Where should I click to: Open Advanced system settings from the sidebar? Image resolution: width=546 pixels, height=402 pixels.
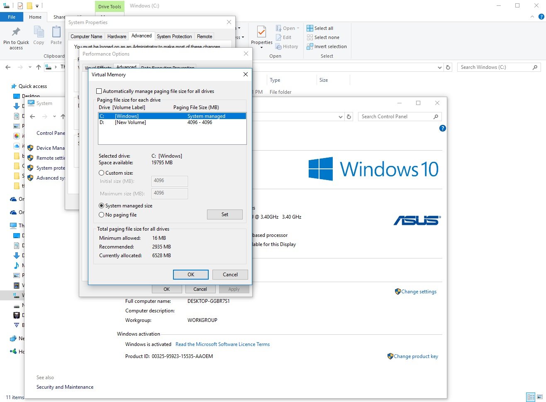(x=50, y=178)
